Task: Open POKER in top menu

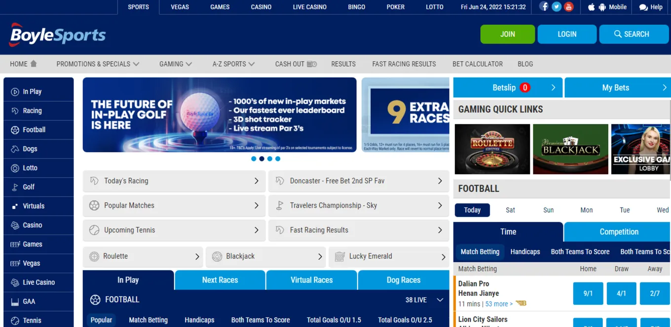Action: [x=395, y=7]
